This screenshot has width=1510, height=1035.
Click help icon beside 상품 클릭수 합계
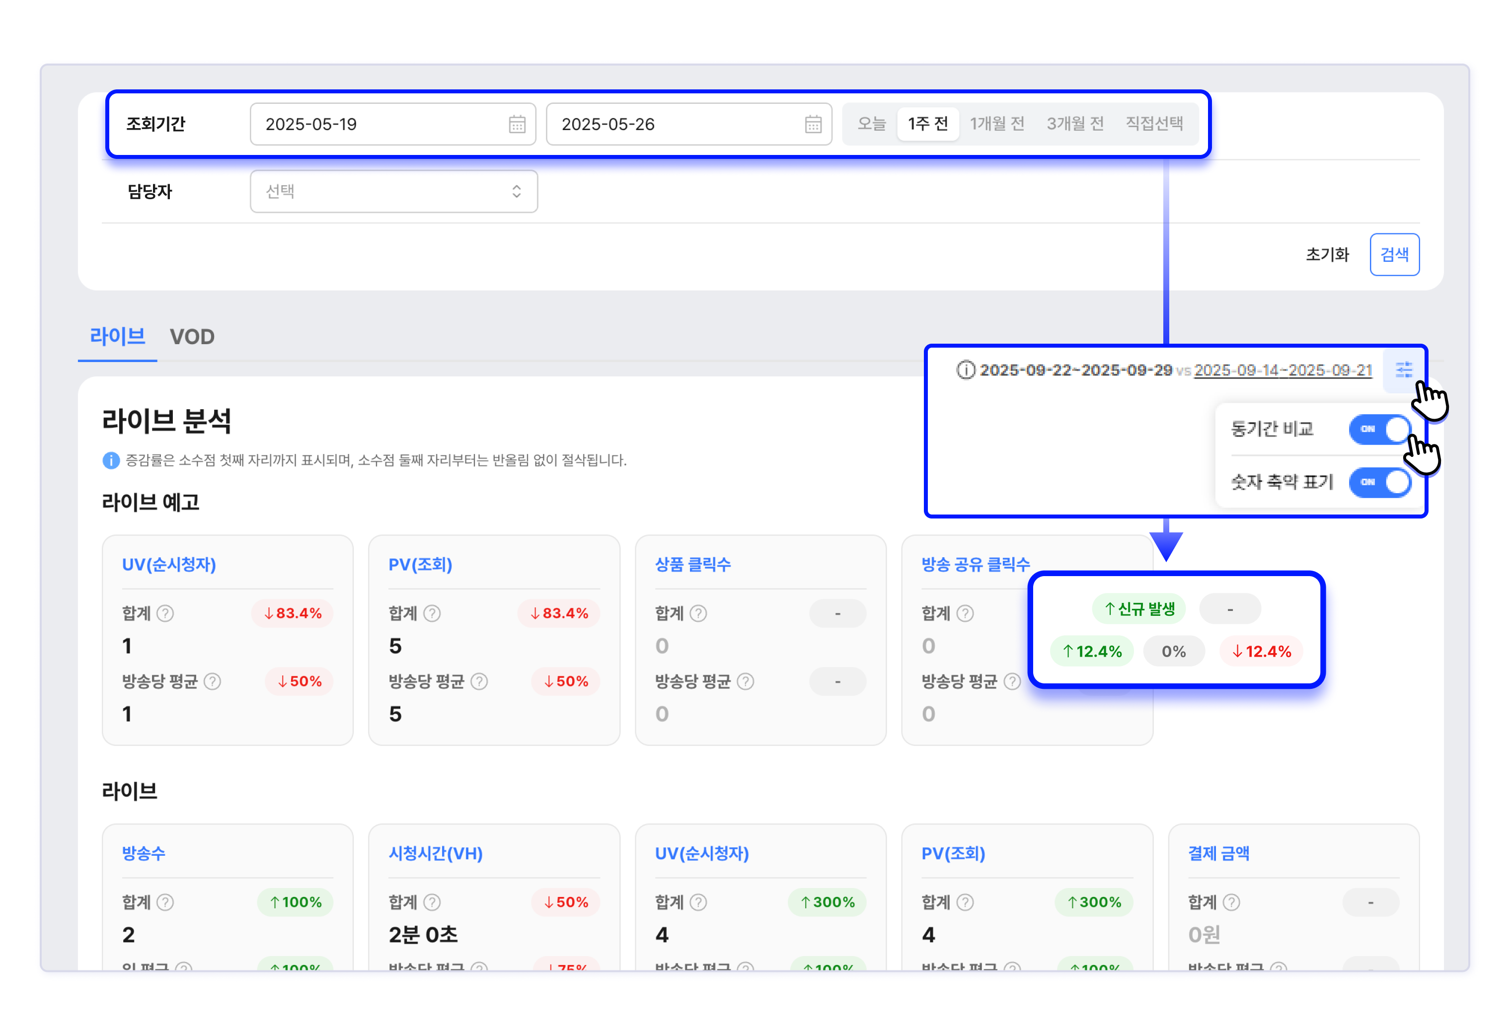pos(698,613)
